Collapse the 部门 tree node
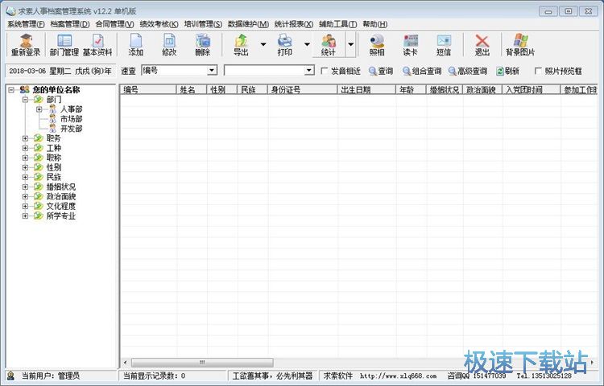604x386 pixels. click(x=26, y=100)
